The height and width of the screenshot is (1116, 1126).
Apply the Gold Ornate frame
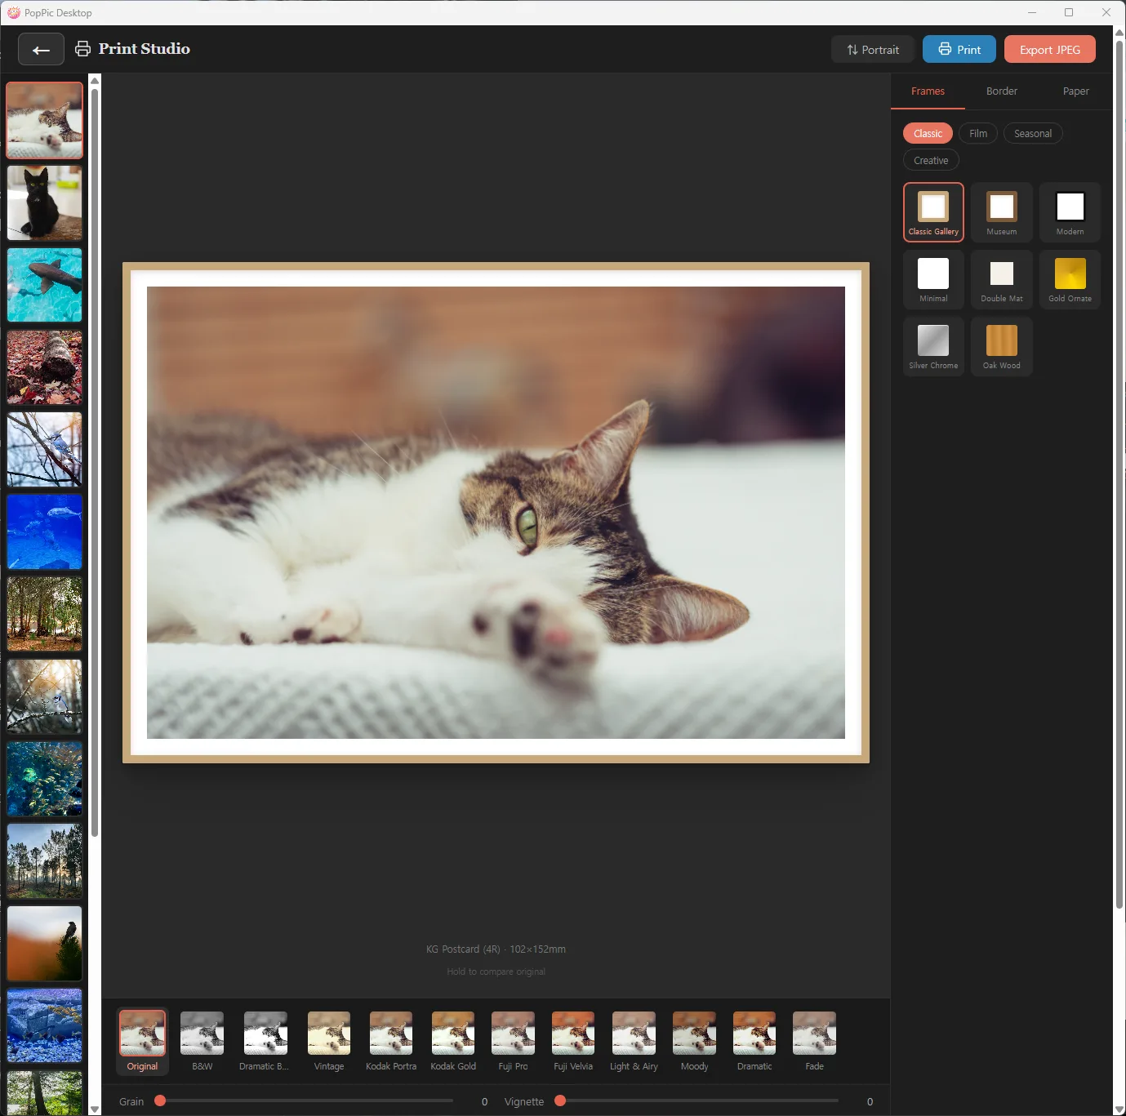1070,279
